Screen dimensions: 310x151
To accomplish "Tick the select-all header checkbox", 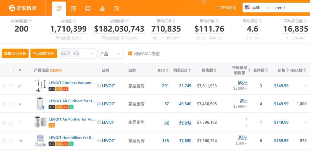I will [x=11, y=70].
